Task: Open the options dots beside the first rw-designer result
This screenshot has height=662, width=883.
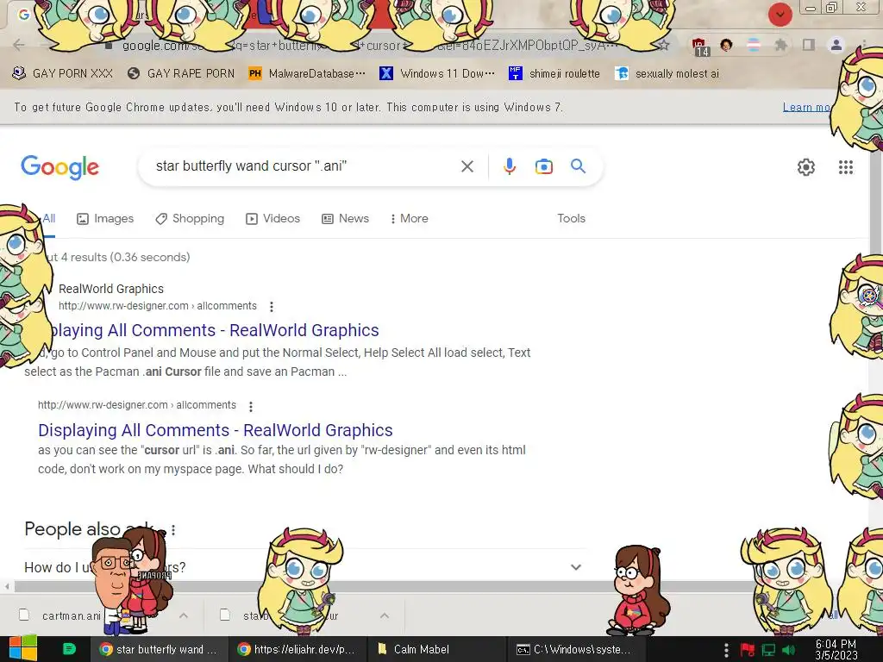Action: (272, 307)
